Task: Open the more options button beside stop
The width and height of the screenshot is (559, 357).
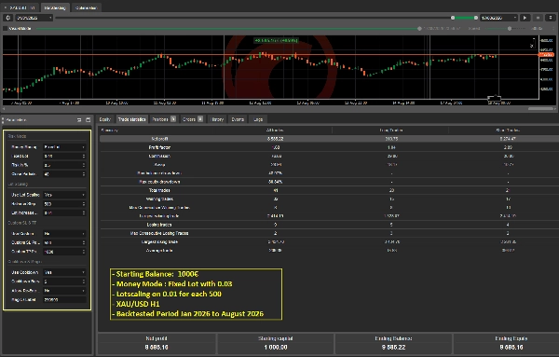Action: tap(551, 18)
